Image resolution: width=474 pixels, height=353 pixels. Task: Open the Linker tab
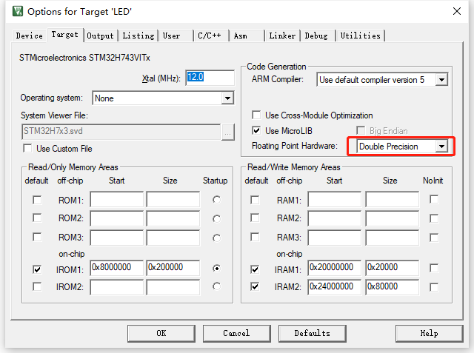(282, 36)
